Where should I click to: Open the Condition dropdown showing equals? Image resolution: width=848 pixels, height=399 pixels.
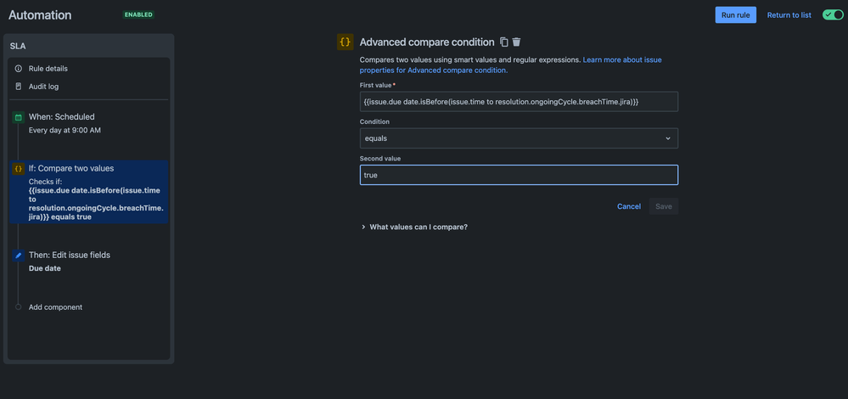(519, 138)
